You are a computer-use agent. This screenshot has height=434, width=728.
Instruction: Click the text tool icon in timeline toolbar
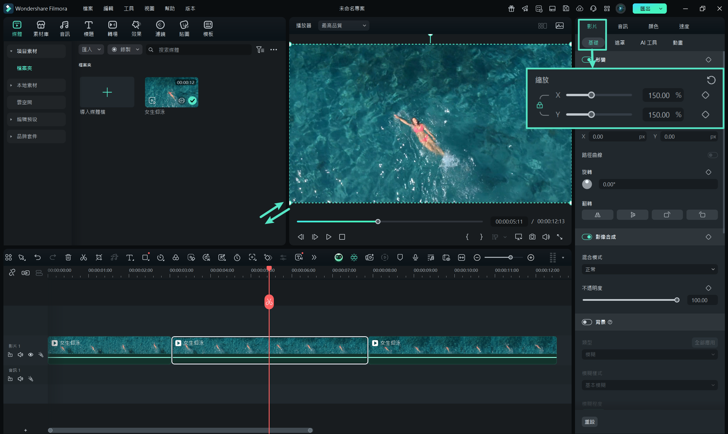[x=130, y=257]
